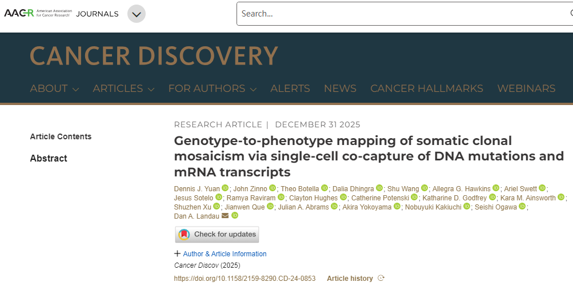
Task: Open ORCID icon beside Jianwen Que
Action: point(270,207)
